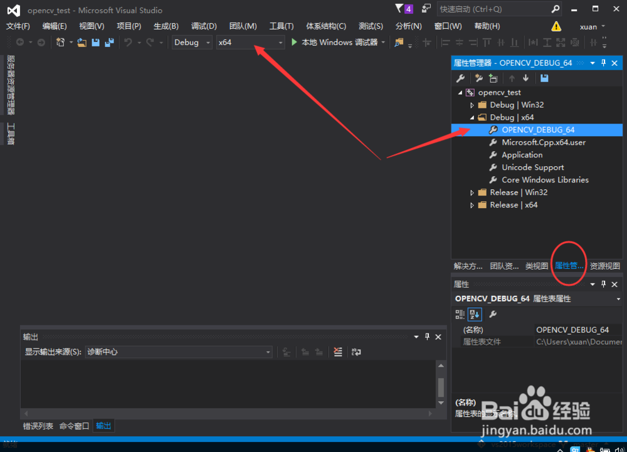The image size is (627, 452).
Task: Toggle word wrap in Output panel
Action: point(356,352)
